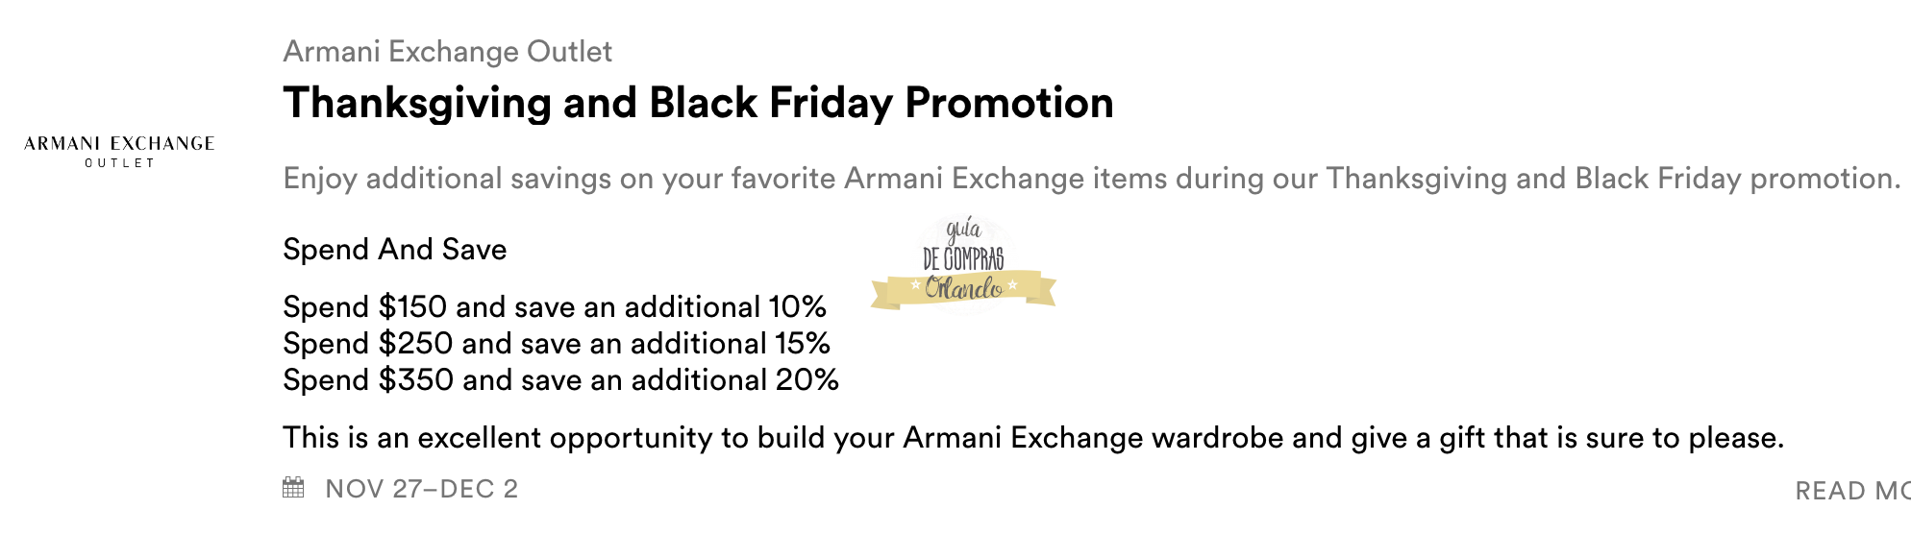Click the 'guia' script text in watermark

[963, 229]
